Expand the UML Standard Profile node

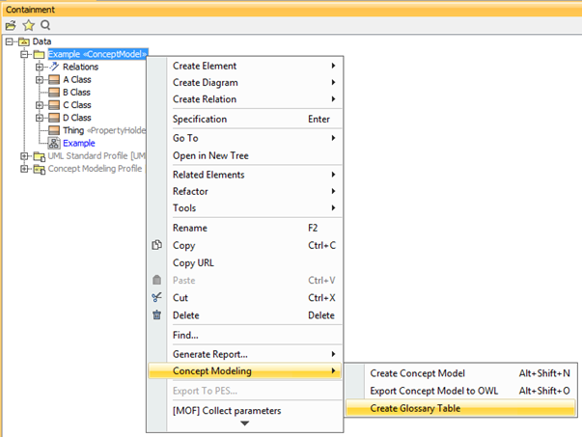pyautogui.click(x=24, y=155)
